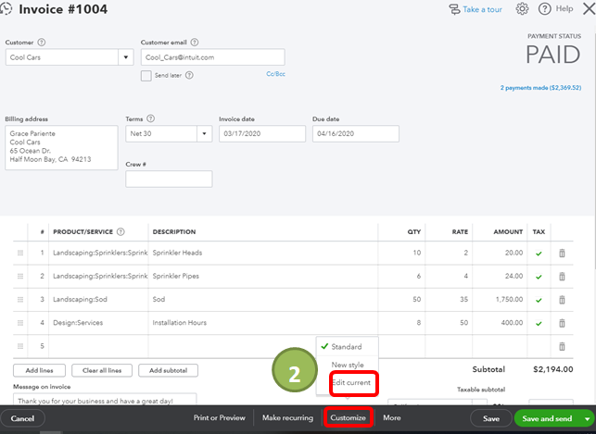Edit the Due date field
Image resolution: width=596 pixels, height=434 pixels.
coord(356,133)
